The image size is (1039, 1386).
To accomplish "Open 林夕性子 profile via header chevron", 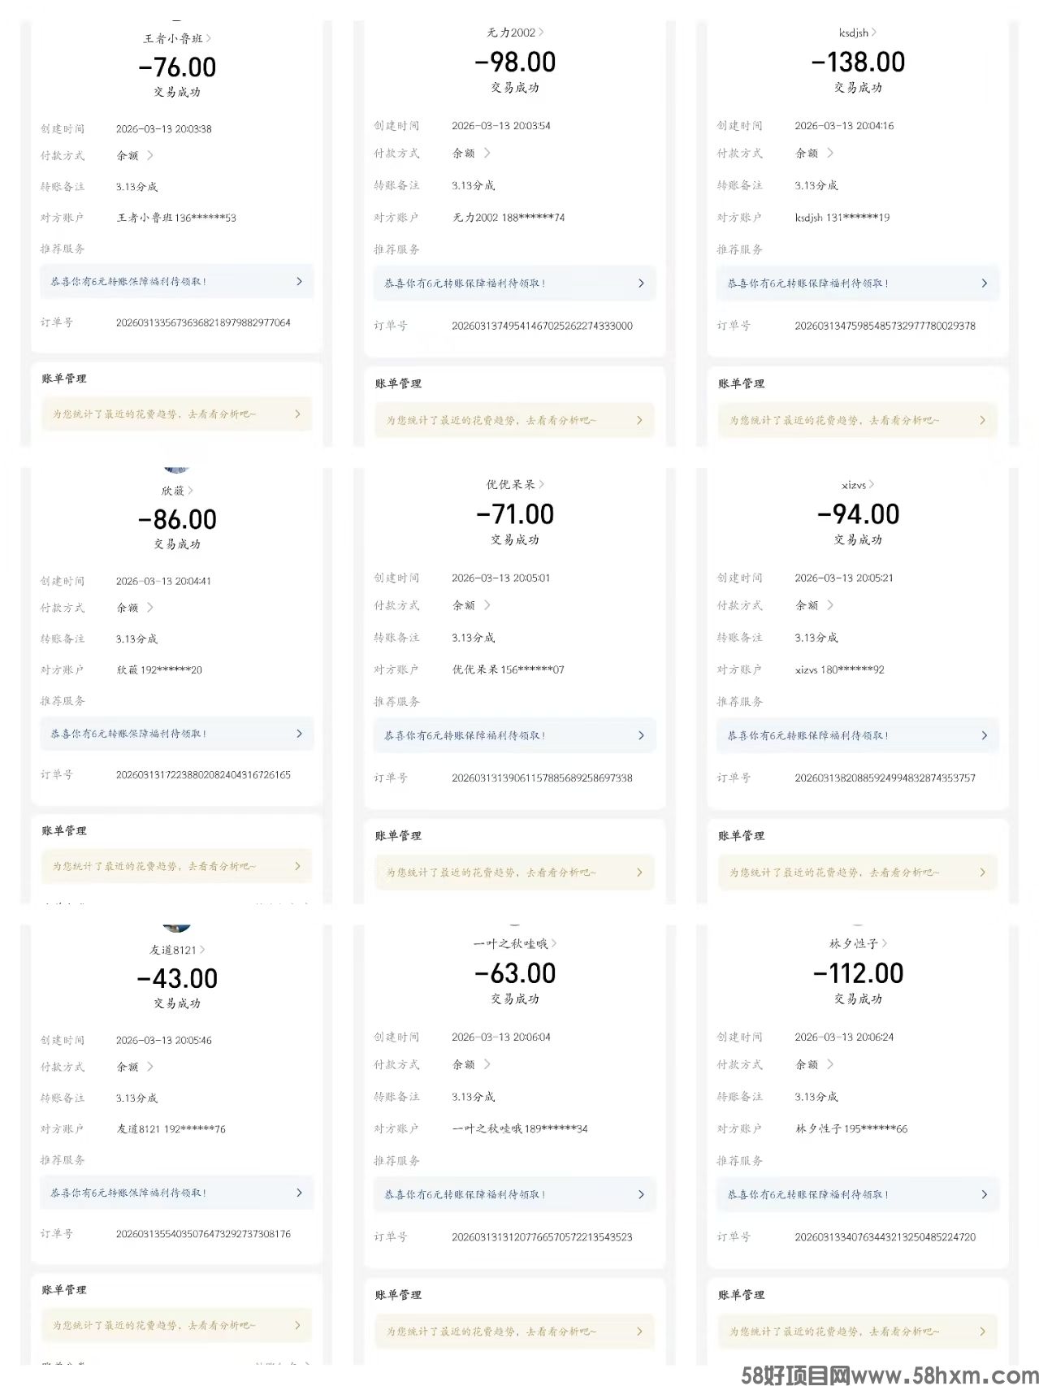I will [884, 943].
